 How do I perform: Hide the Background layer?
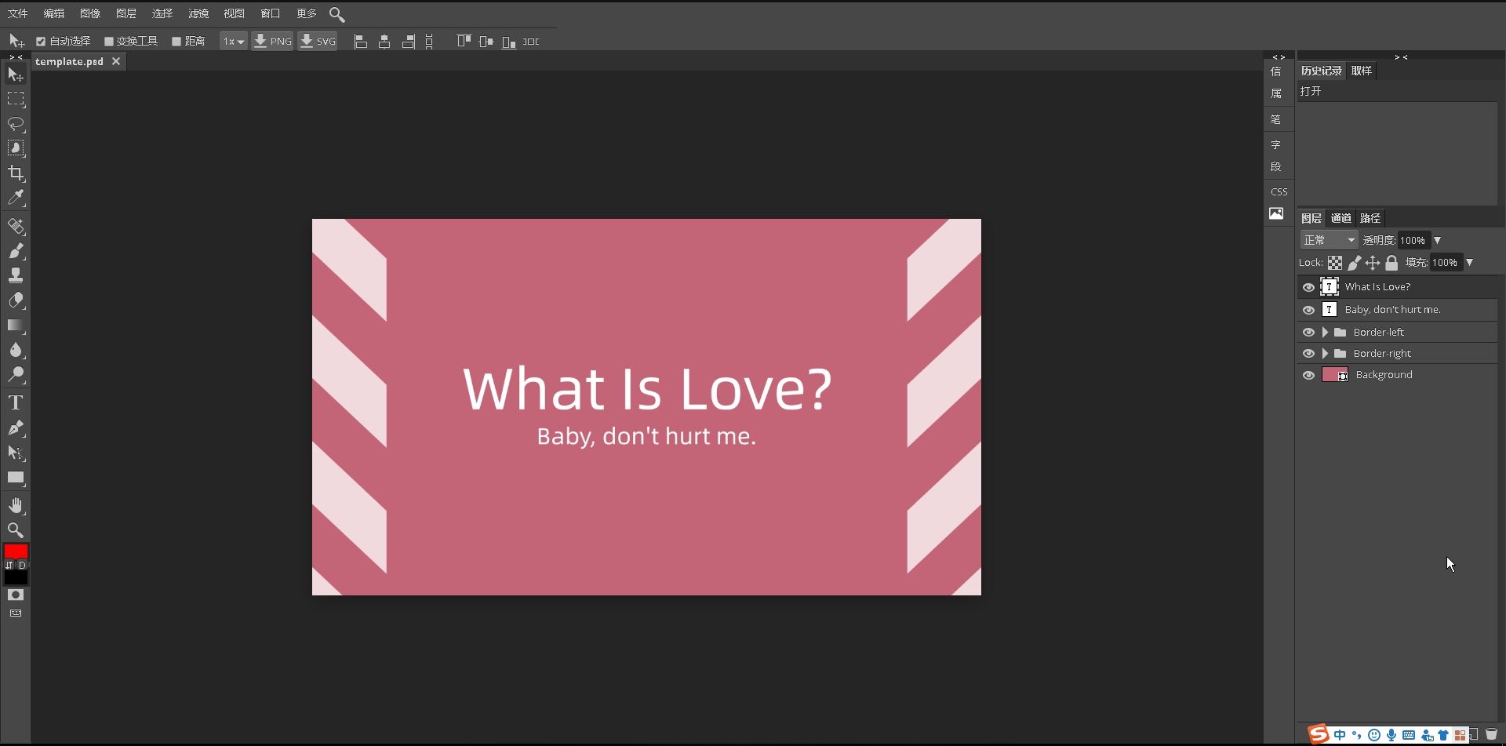point(1308,375)
